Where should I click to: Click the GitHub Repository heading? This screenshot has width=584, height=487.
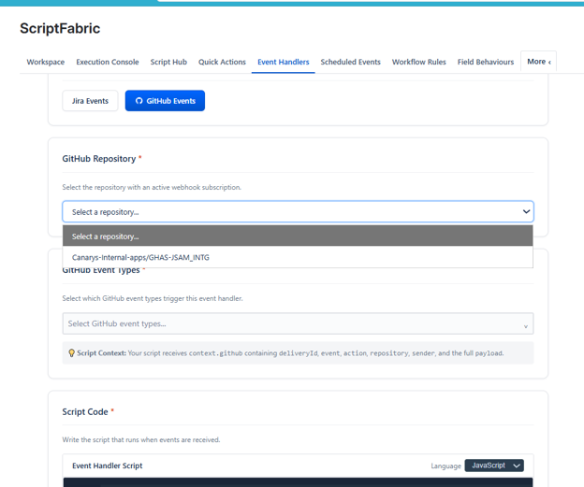click(x=98, y=159)
